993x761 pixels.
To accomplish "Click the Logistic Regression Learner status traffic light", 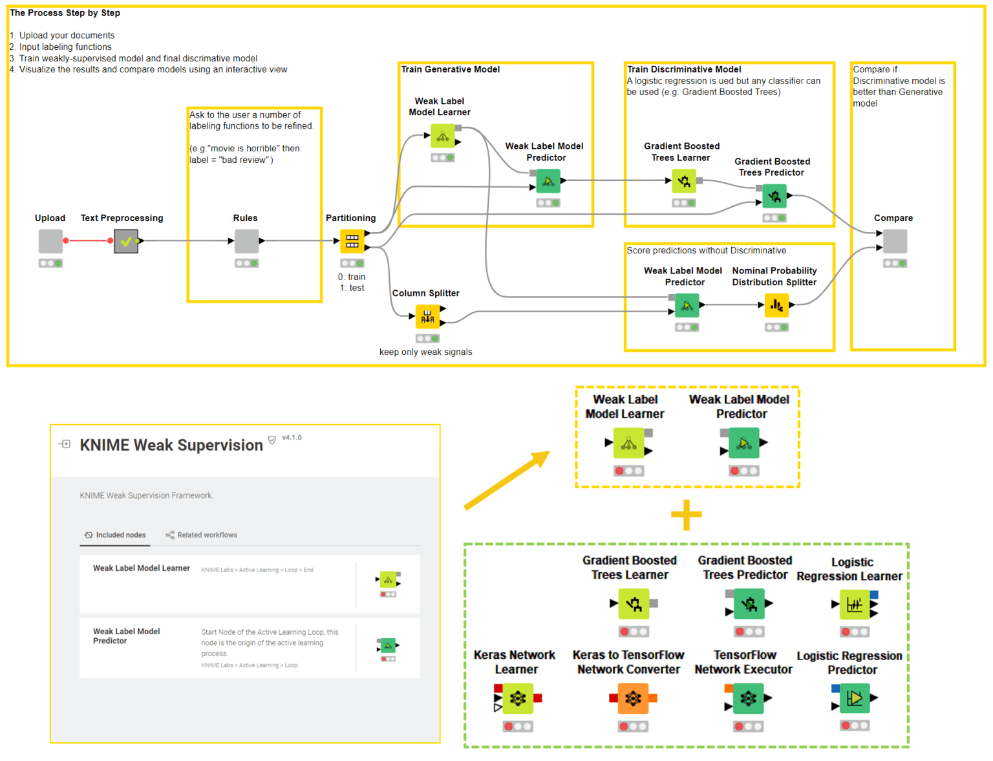I will coord(855,632).
